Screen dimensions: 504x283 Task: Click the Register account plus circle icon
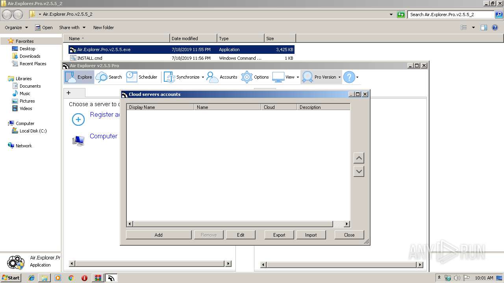point(78,119)
